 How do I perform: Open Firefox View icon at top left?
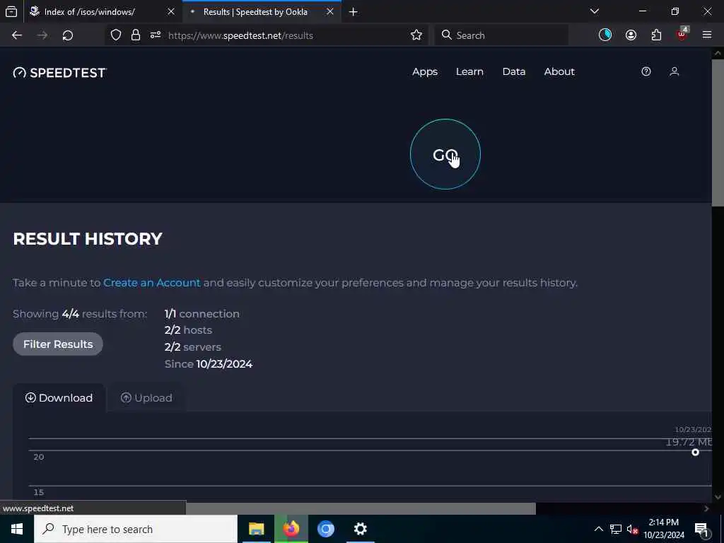[x=11, y=12]
